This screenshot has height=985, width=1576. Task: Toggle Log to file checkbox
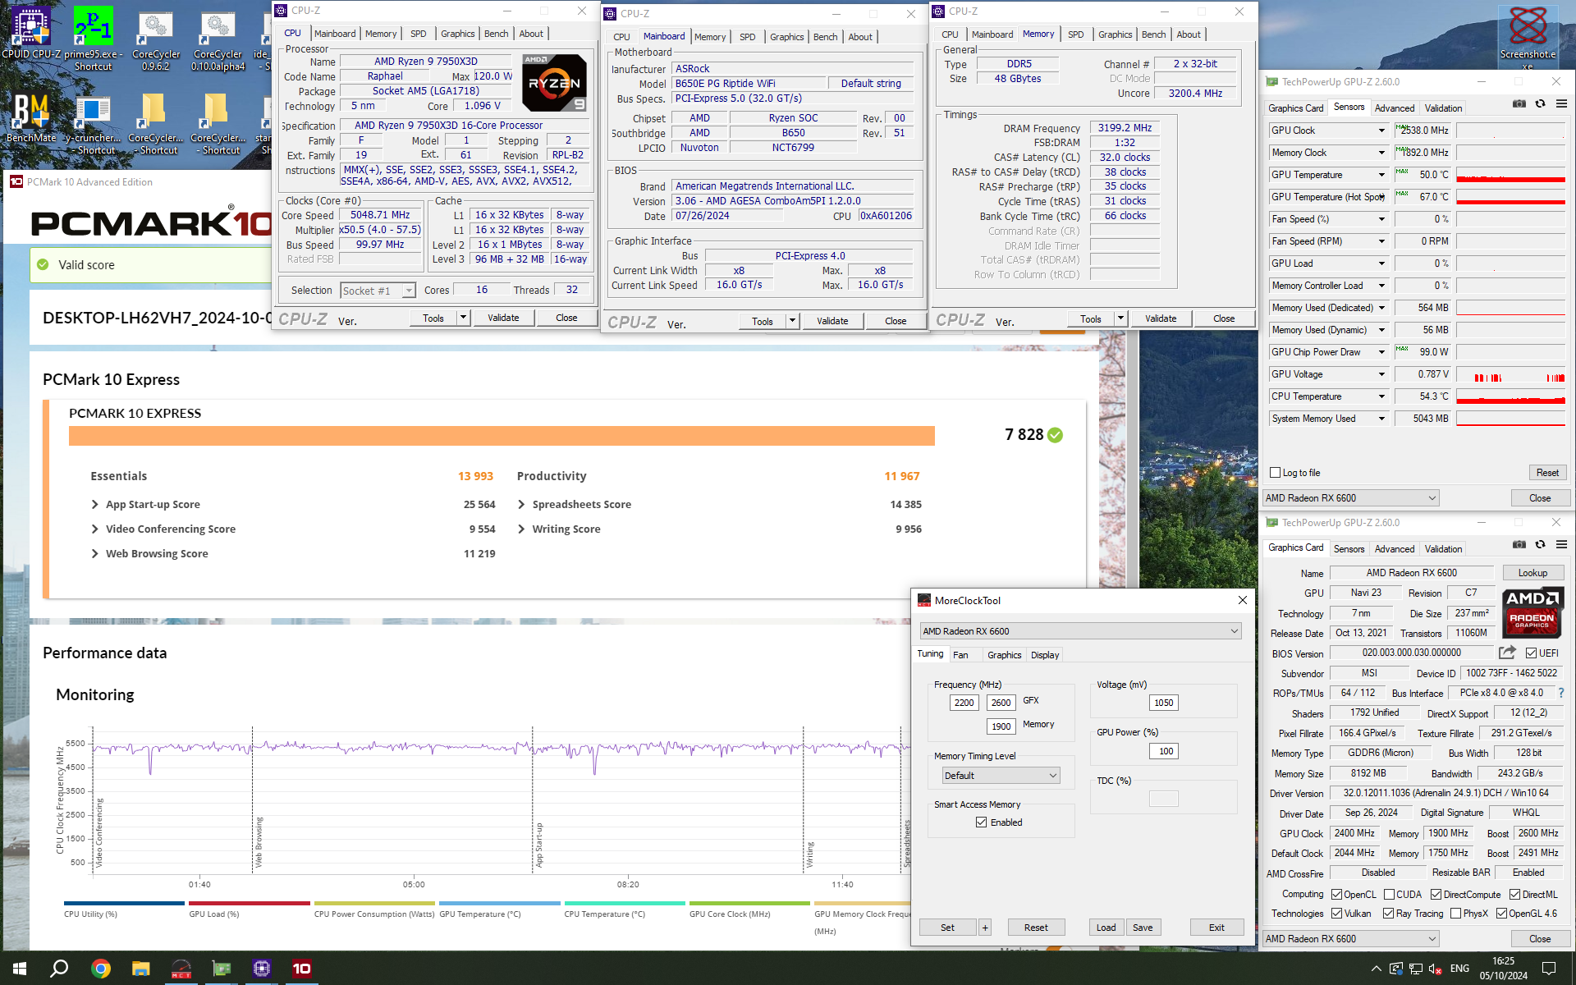point(1275,473)
